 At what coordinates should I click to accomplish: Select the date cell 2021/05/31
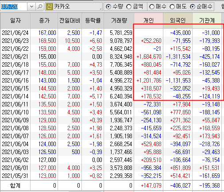pos(15,176)
